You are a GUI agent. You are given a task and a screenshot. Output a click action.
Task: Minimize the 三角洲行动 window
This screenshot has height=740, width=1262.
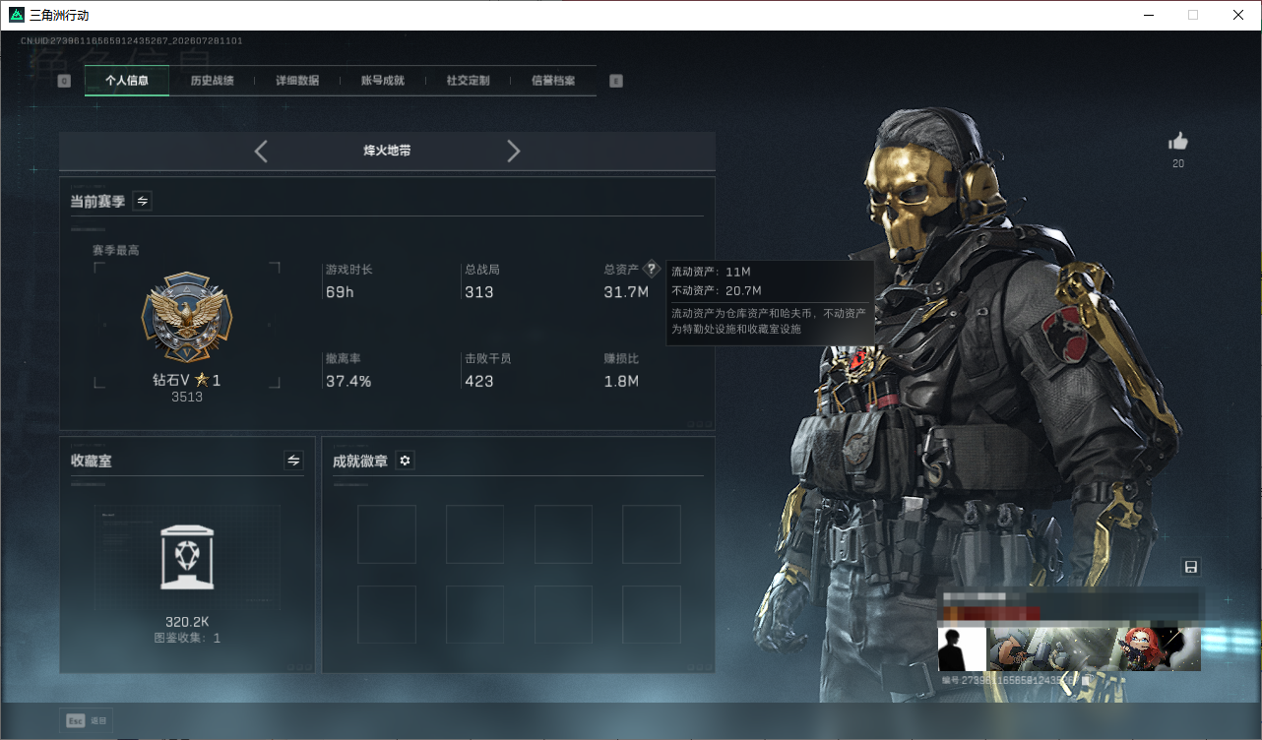pos(1148,15)
